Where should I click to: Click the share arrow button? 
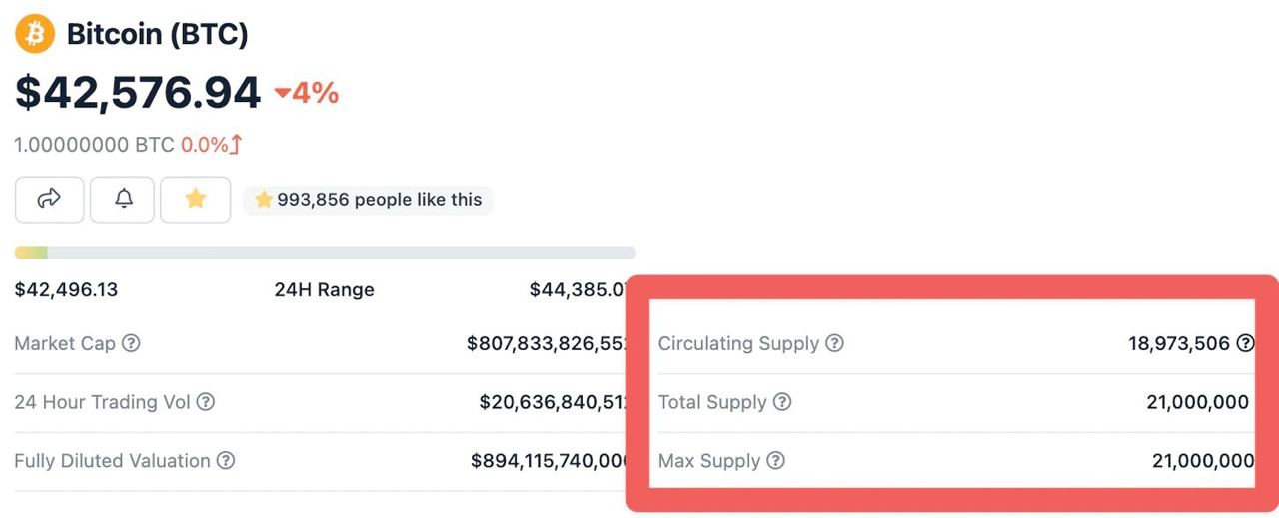[49, 200]
